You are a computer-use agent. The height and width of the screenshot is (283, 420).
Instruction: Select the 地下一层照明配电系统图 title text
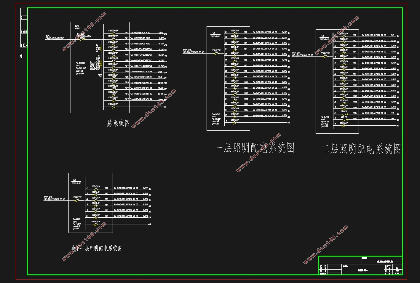click(x=96, y=248)
